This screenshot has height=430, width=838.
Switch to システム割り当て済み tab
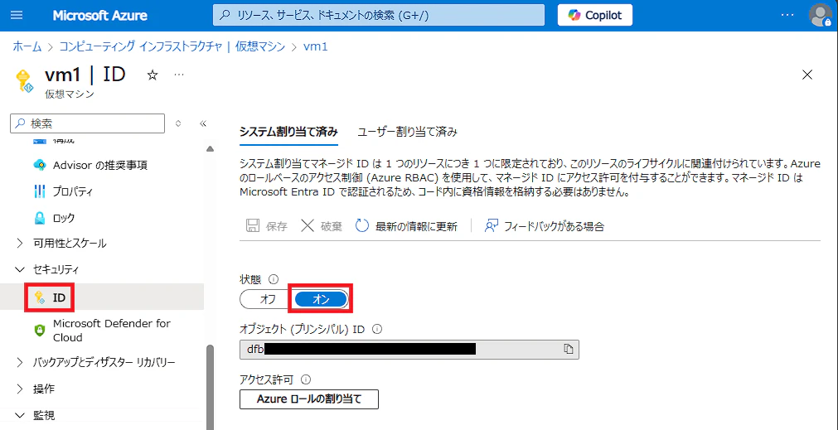click(x=288, y=132)
